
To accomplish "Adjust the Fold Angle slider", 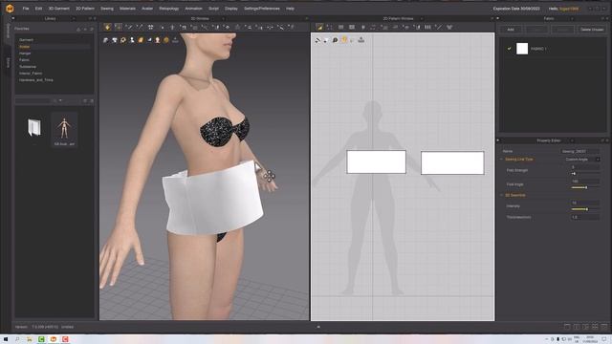I will [585, 187].
